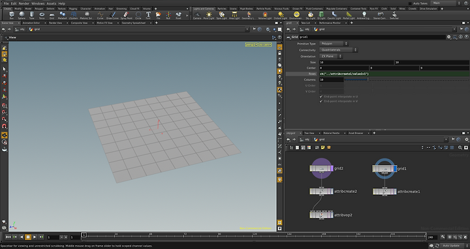This screenshot has height=249, width=470.
Task: Click frame 1 marker on timeline
Action: click(x=84, y=235)
